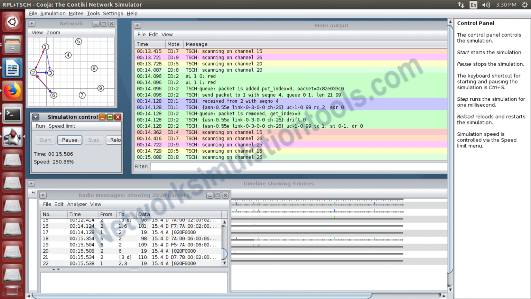This screenshot has height=299, width=531.
Task: Launch the Terminal from the dock
Action: tap(12, 114)
